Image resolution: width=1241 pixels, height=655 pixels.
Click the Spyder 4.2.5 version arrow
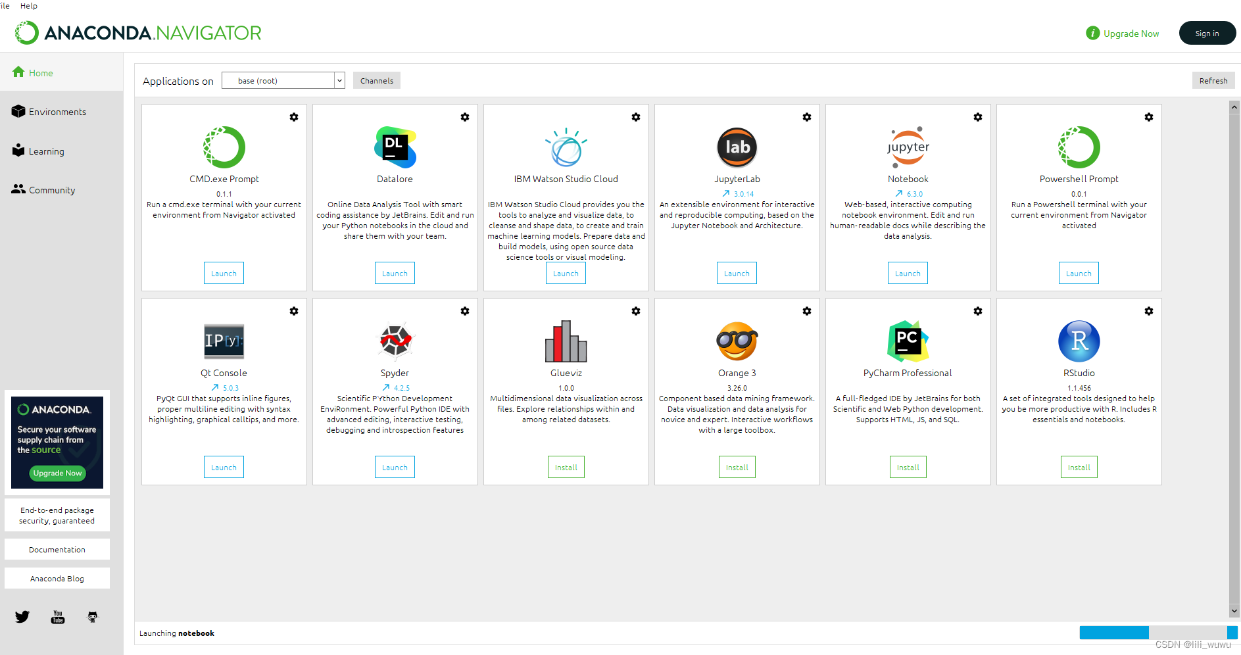[x=386, y=387]
